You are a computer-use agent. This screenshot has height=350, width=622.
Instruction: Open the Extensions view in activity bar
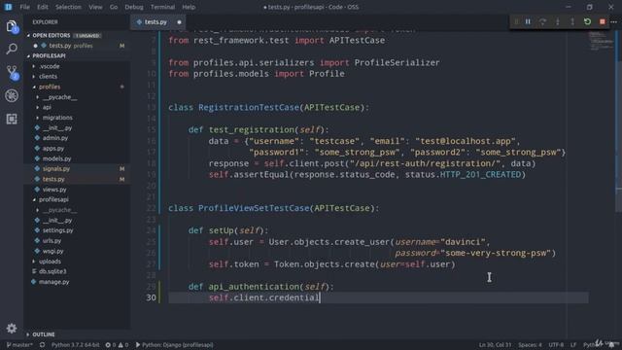pos(12,119)
